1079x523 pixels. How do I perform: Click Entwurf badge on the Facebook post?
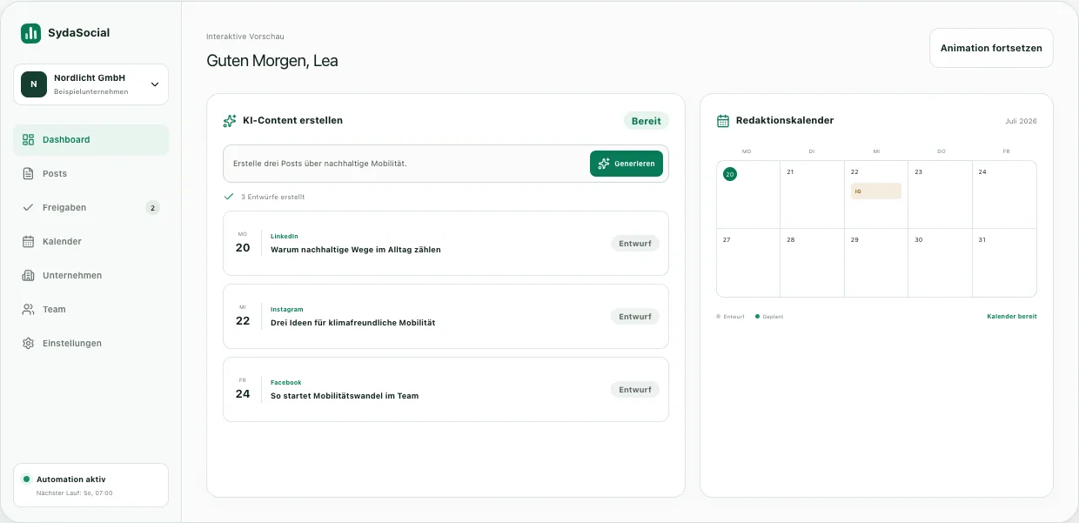[x=635, y=390]
